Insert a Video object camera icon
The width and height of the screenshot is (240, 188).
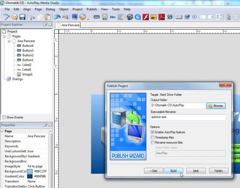point(130,17)
